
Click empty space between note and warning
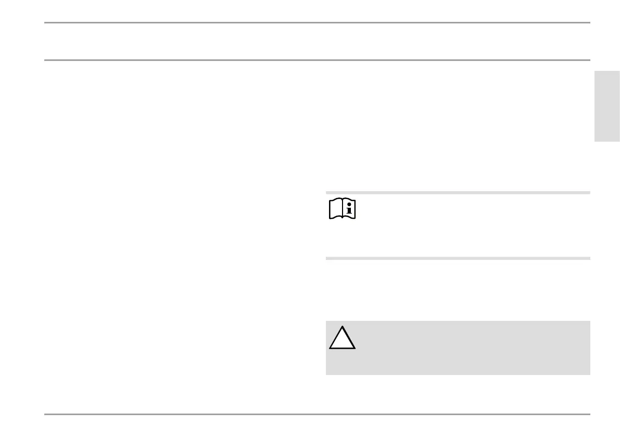click(x=458, y=290)
